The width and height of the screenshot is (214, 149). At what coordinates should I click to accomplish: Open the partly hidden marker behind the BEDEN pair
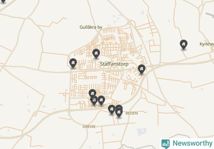point(119,107)
